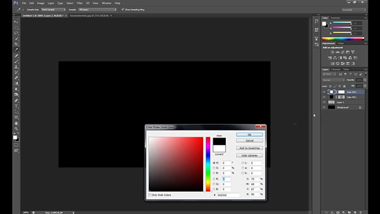This screenshot has width=380, height=214.
Task: Open the Sample All Layers dropdown
Action: click(98, 10)
